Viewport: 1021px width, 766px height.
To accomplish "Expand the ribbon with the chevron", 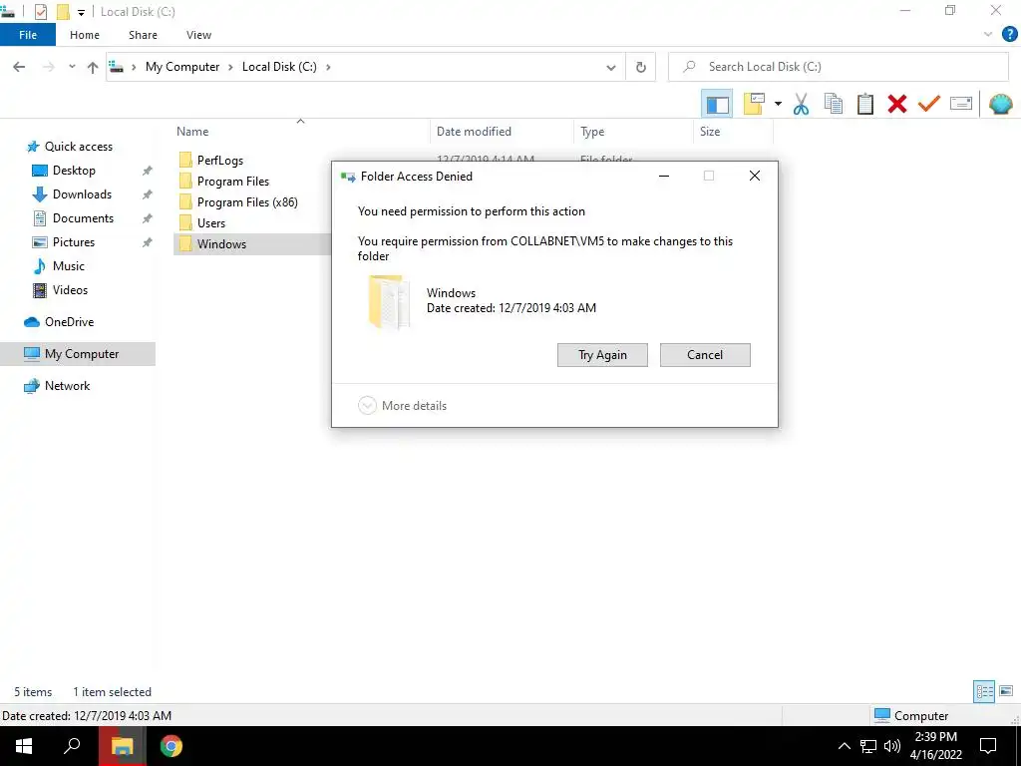I will click(987, 35).
